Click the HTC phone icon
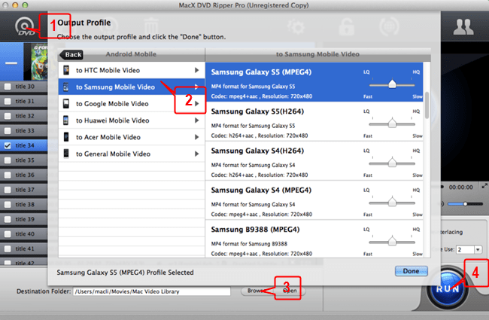489x320 pixels. tap(66, 70)
